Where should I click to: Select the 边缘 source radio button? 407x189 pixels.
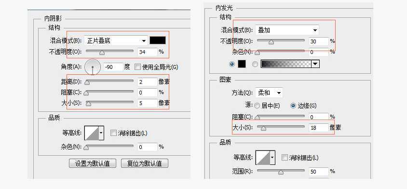[293, 106]
